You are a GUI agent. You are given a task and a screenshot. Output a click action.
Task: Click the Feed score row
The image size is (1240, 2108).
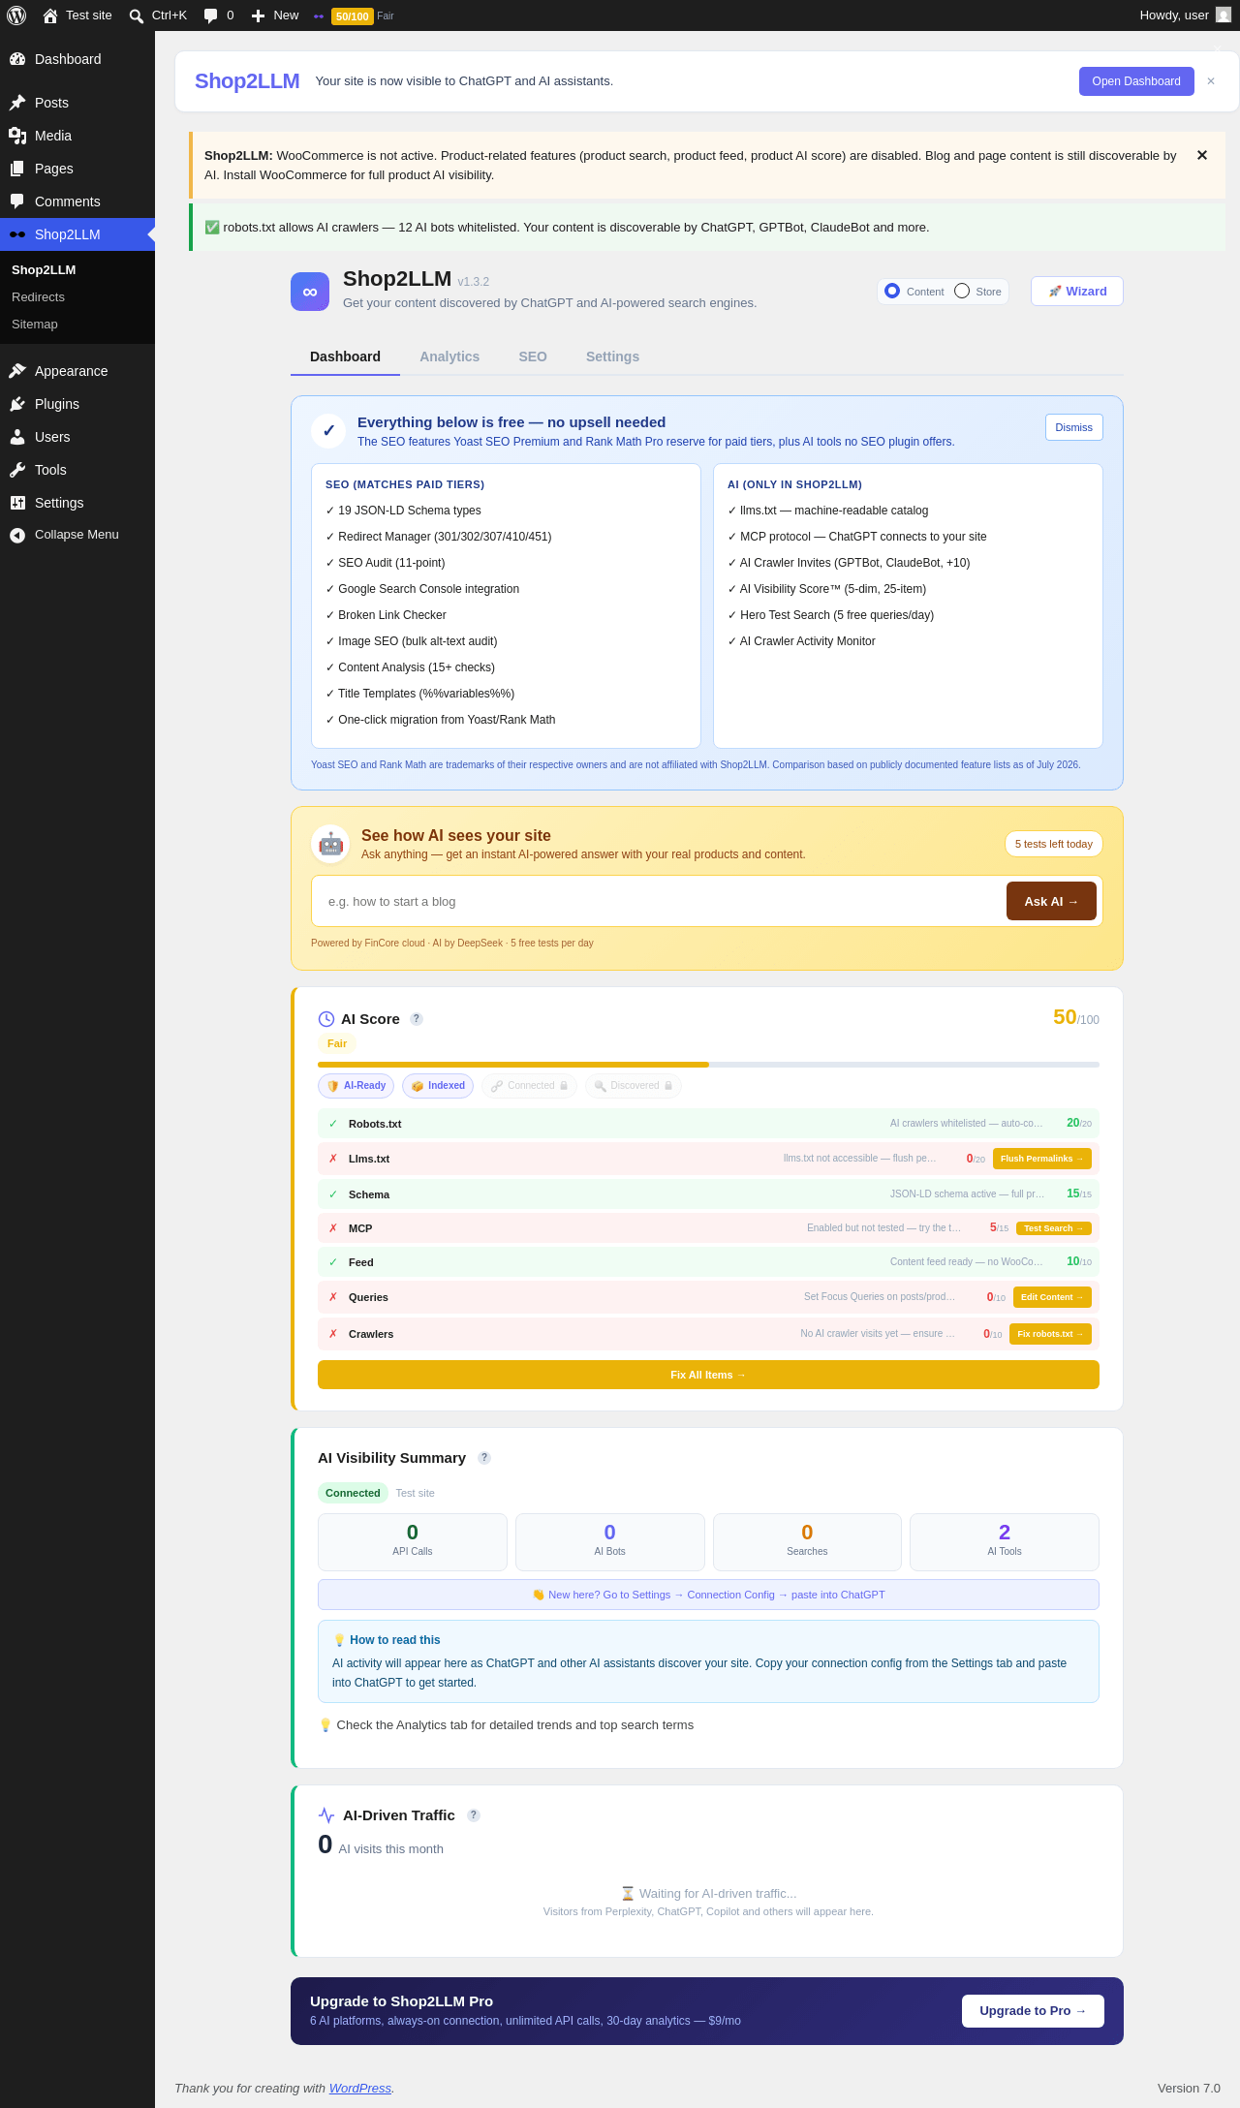[x=708, y=1262]
